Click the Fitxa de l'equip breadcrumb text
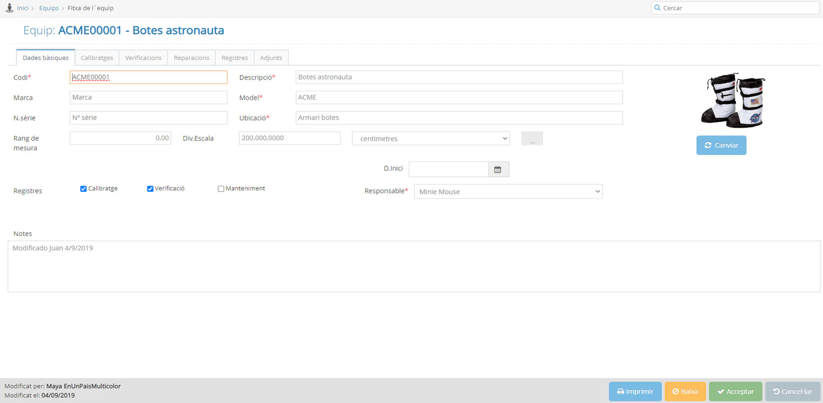 90,8
